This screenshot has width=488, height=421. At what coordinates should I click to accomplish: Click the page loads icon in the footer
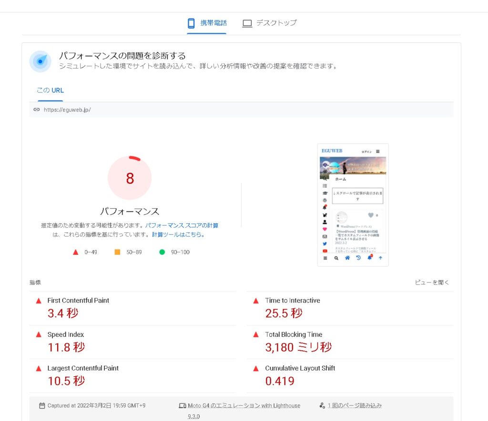(322, 406)
